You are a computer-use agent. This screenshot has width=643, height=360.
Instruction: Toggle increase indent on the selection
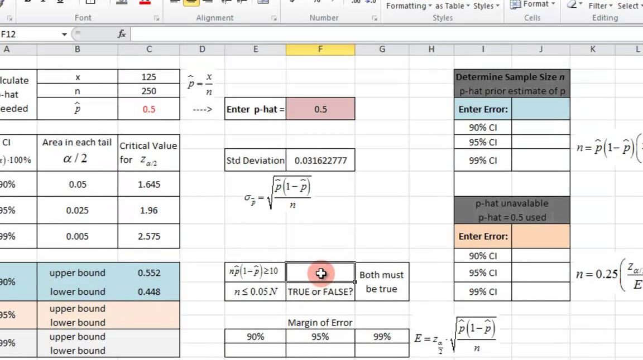click(241, 3)
